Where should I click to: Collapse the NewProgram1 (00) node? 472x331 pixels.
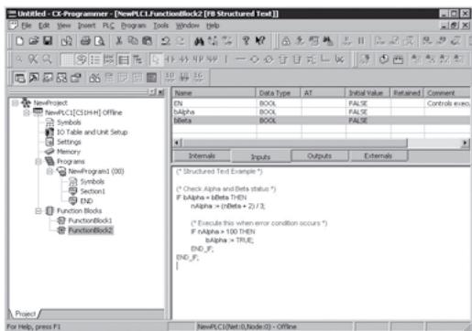[x=49, y=171]
